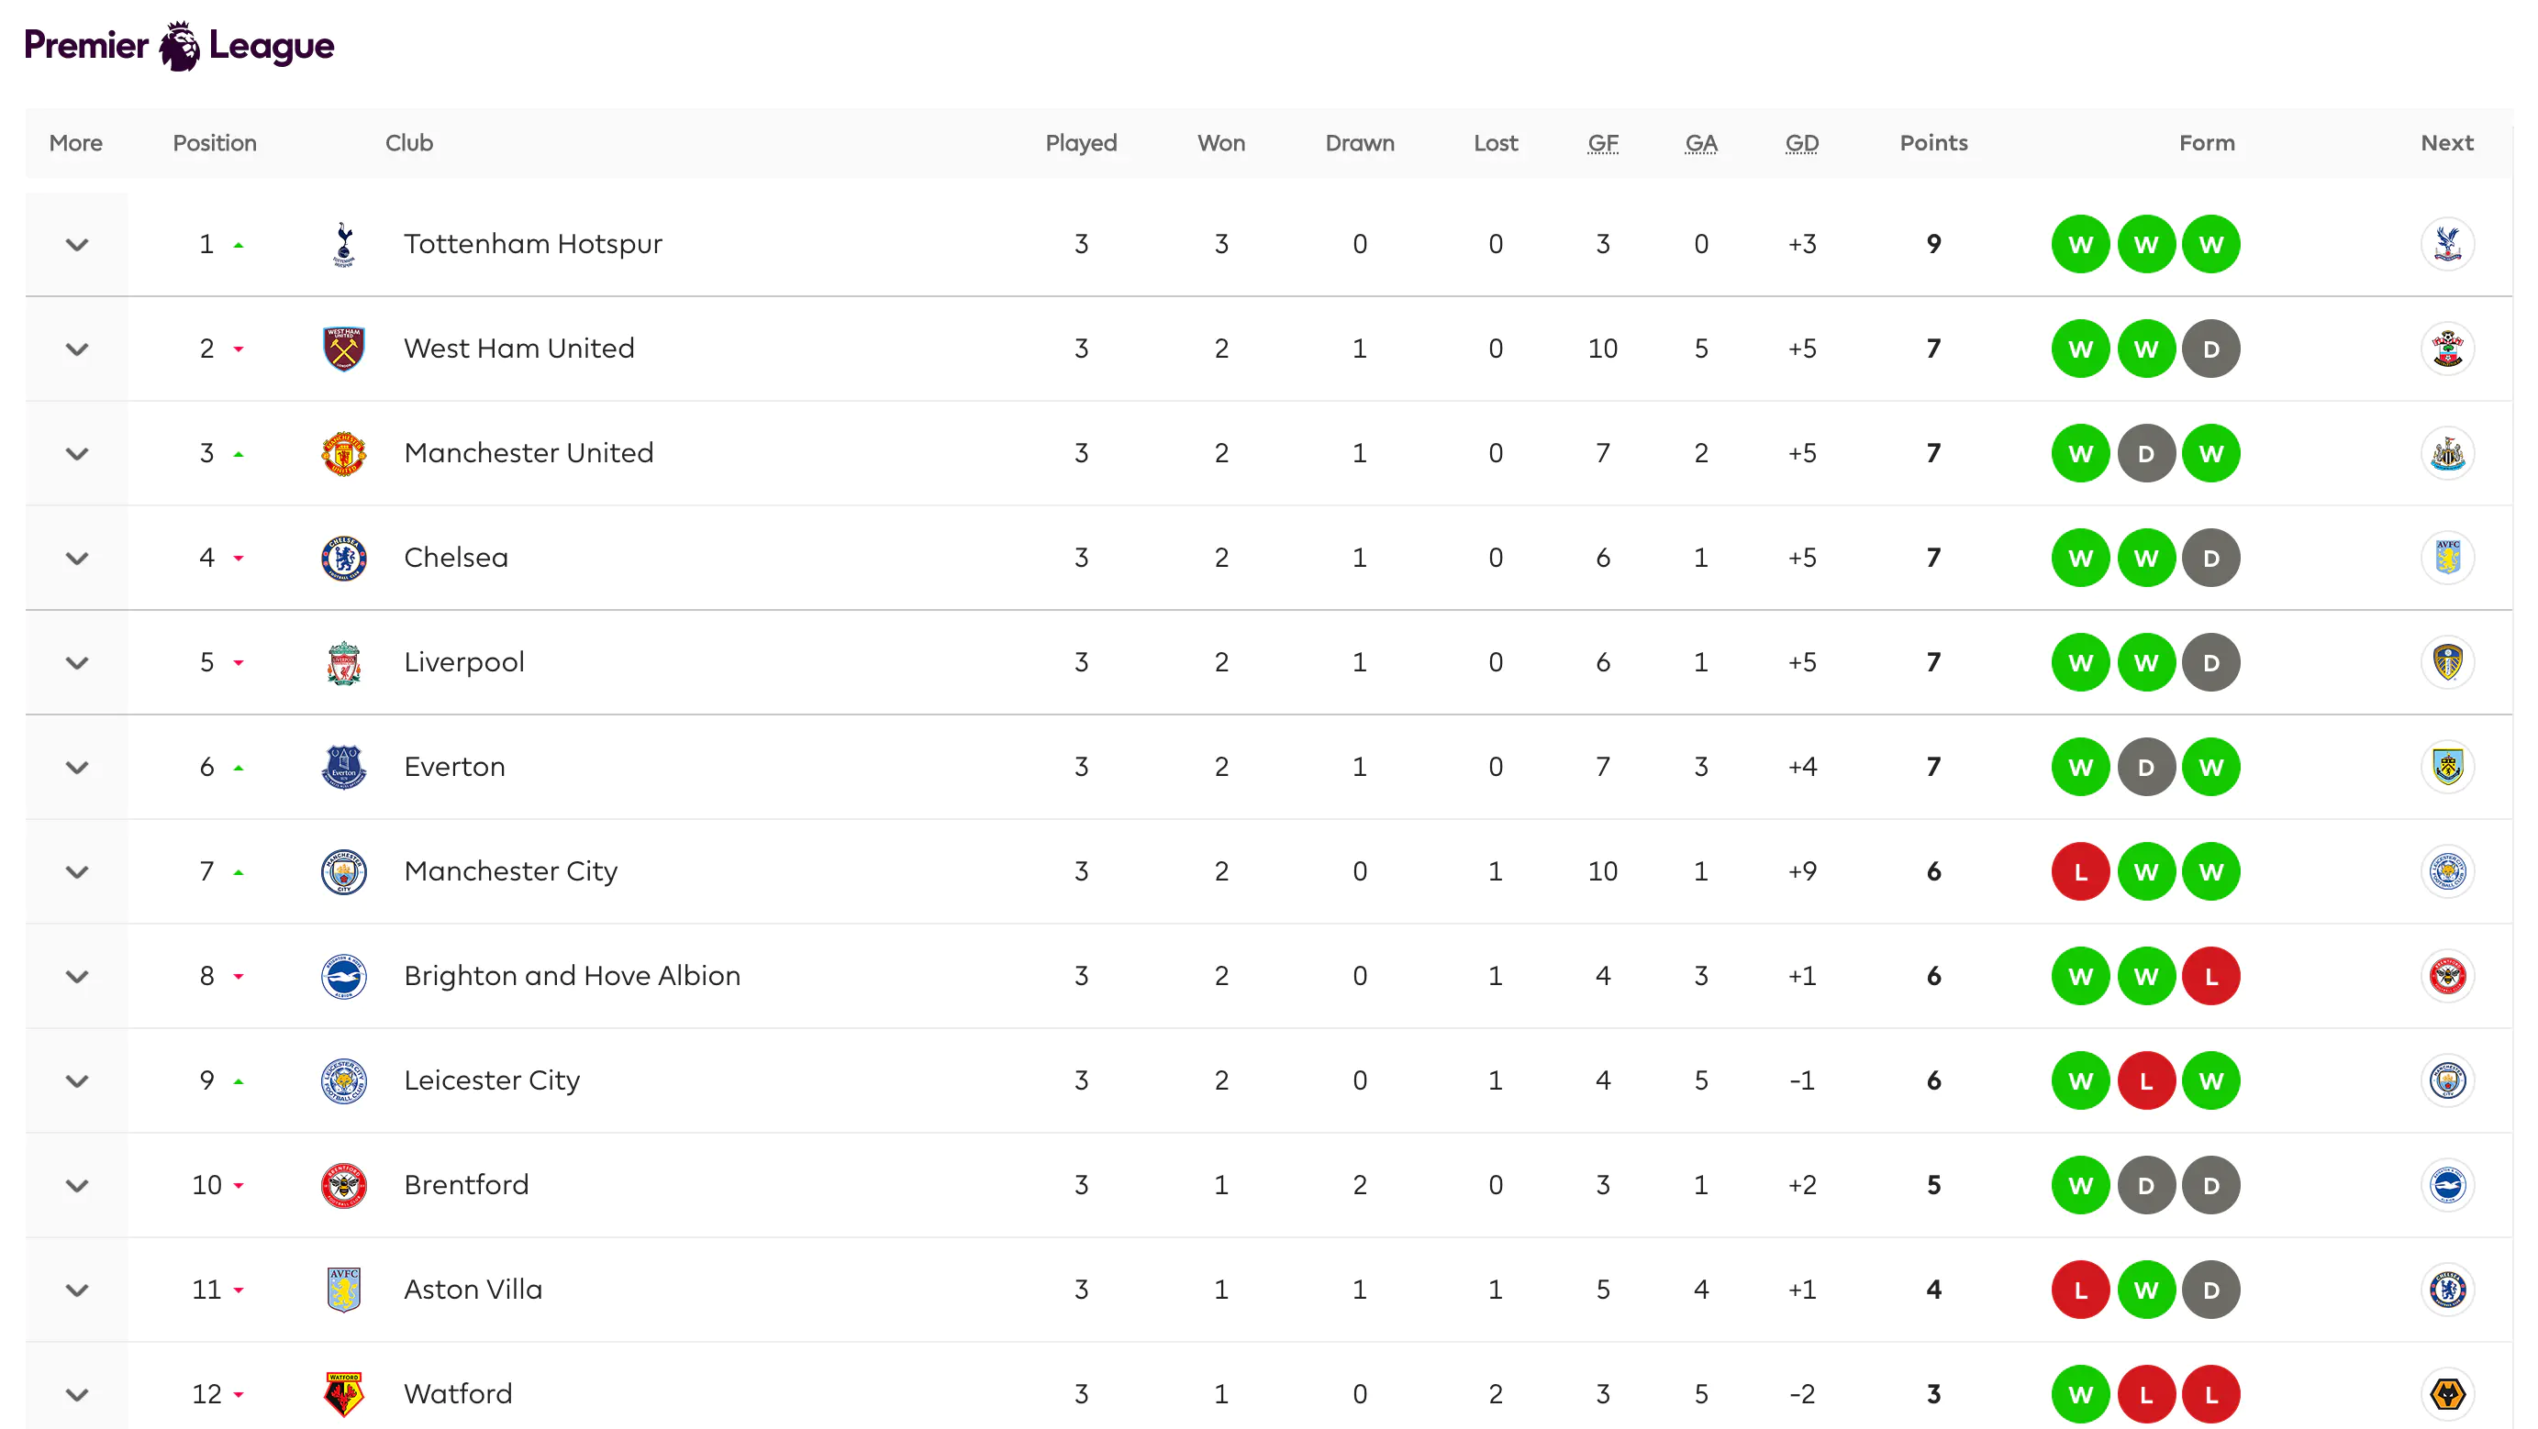Screen dimensions: 2538x1429
Task: Click the Brentford bee crest
Action: point(344,1185)
